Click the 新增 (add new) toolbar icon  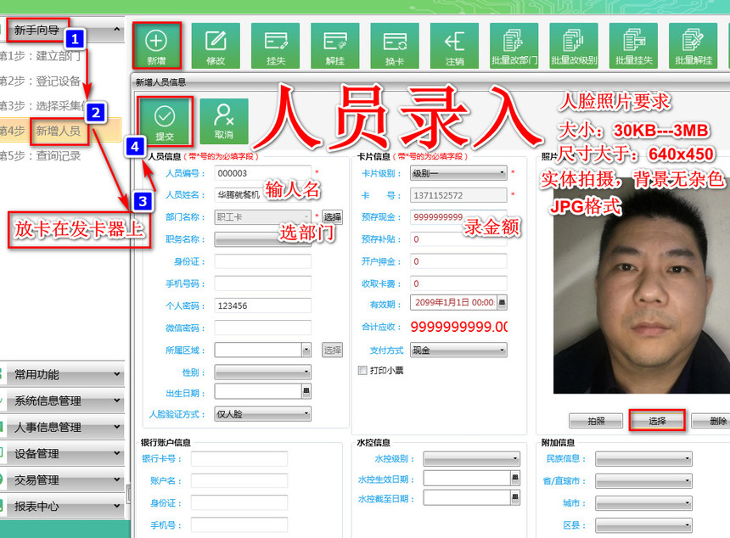[x=156, y=46]
